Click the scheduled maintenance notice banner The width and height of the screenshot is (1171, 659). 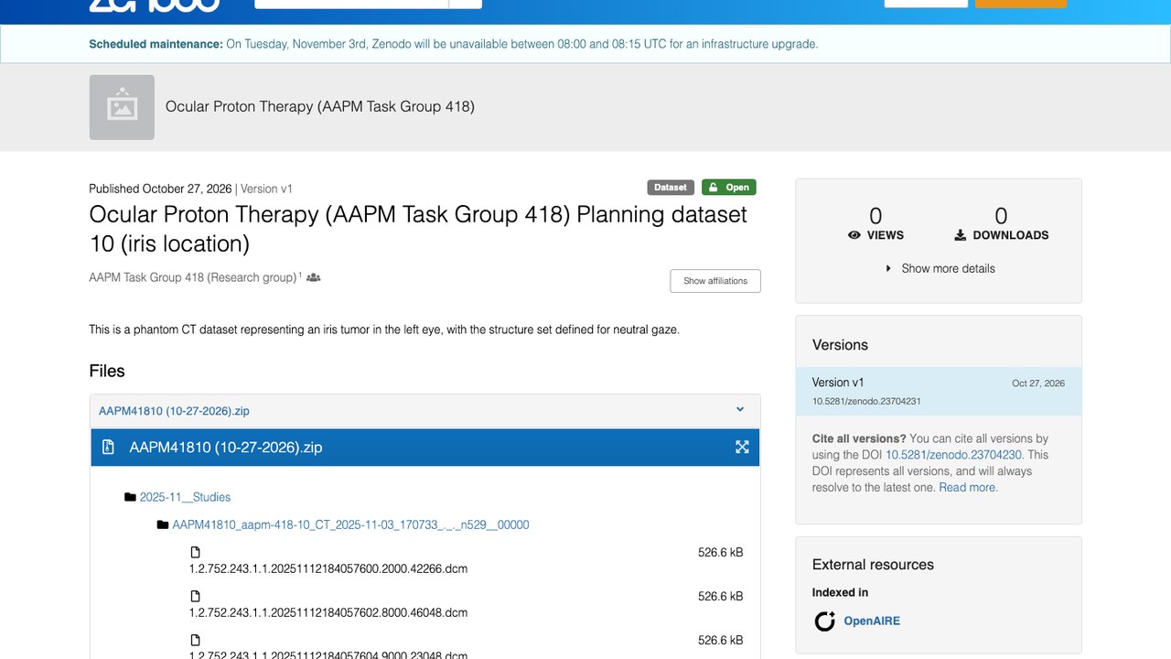coord(585,44)
